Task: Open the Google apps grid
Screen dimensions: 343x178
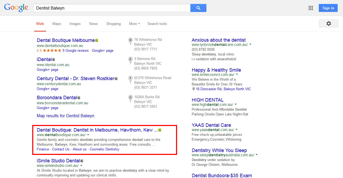Action: [311, 8]
